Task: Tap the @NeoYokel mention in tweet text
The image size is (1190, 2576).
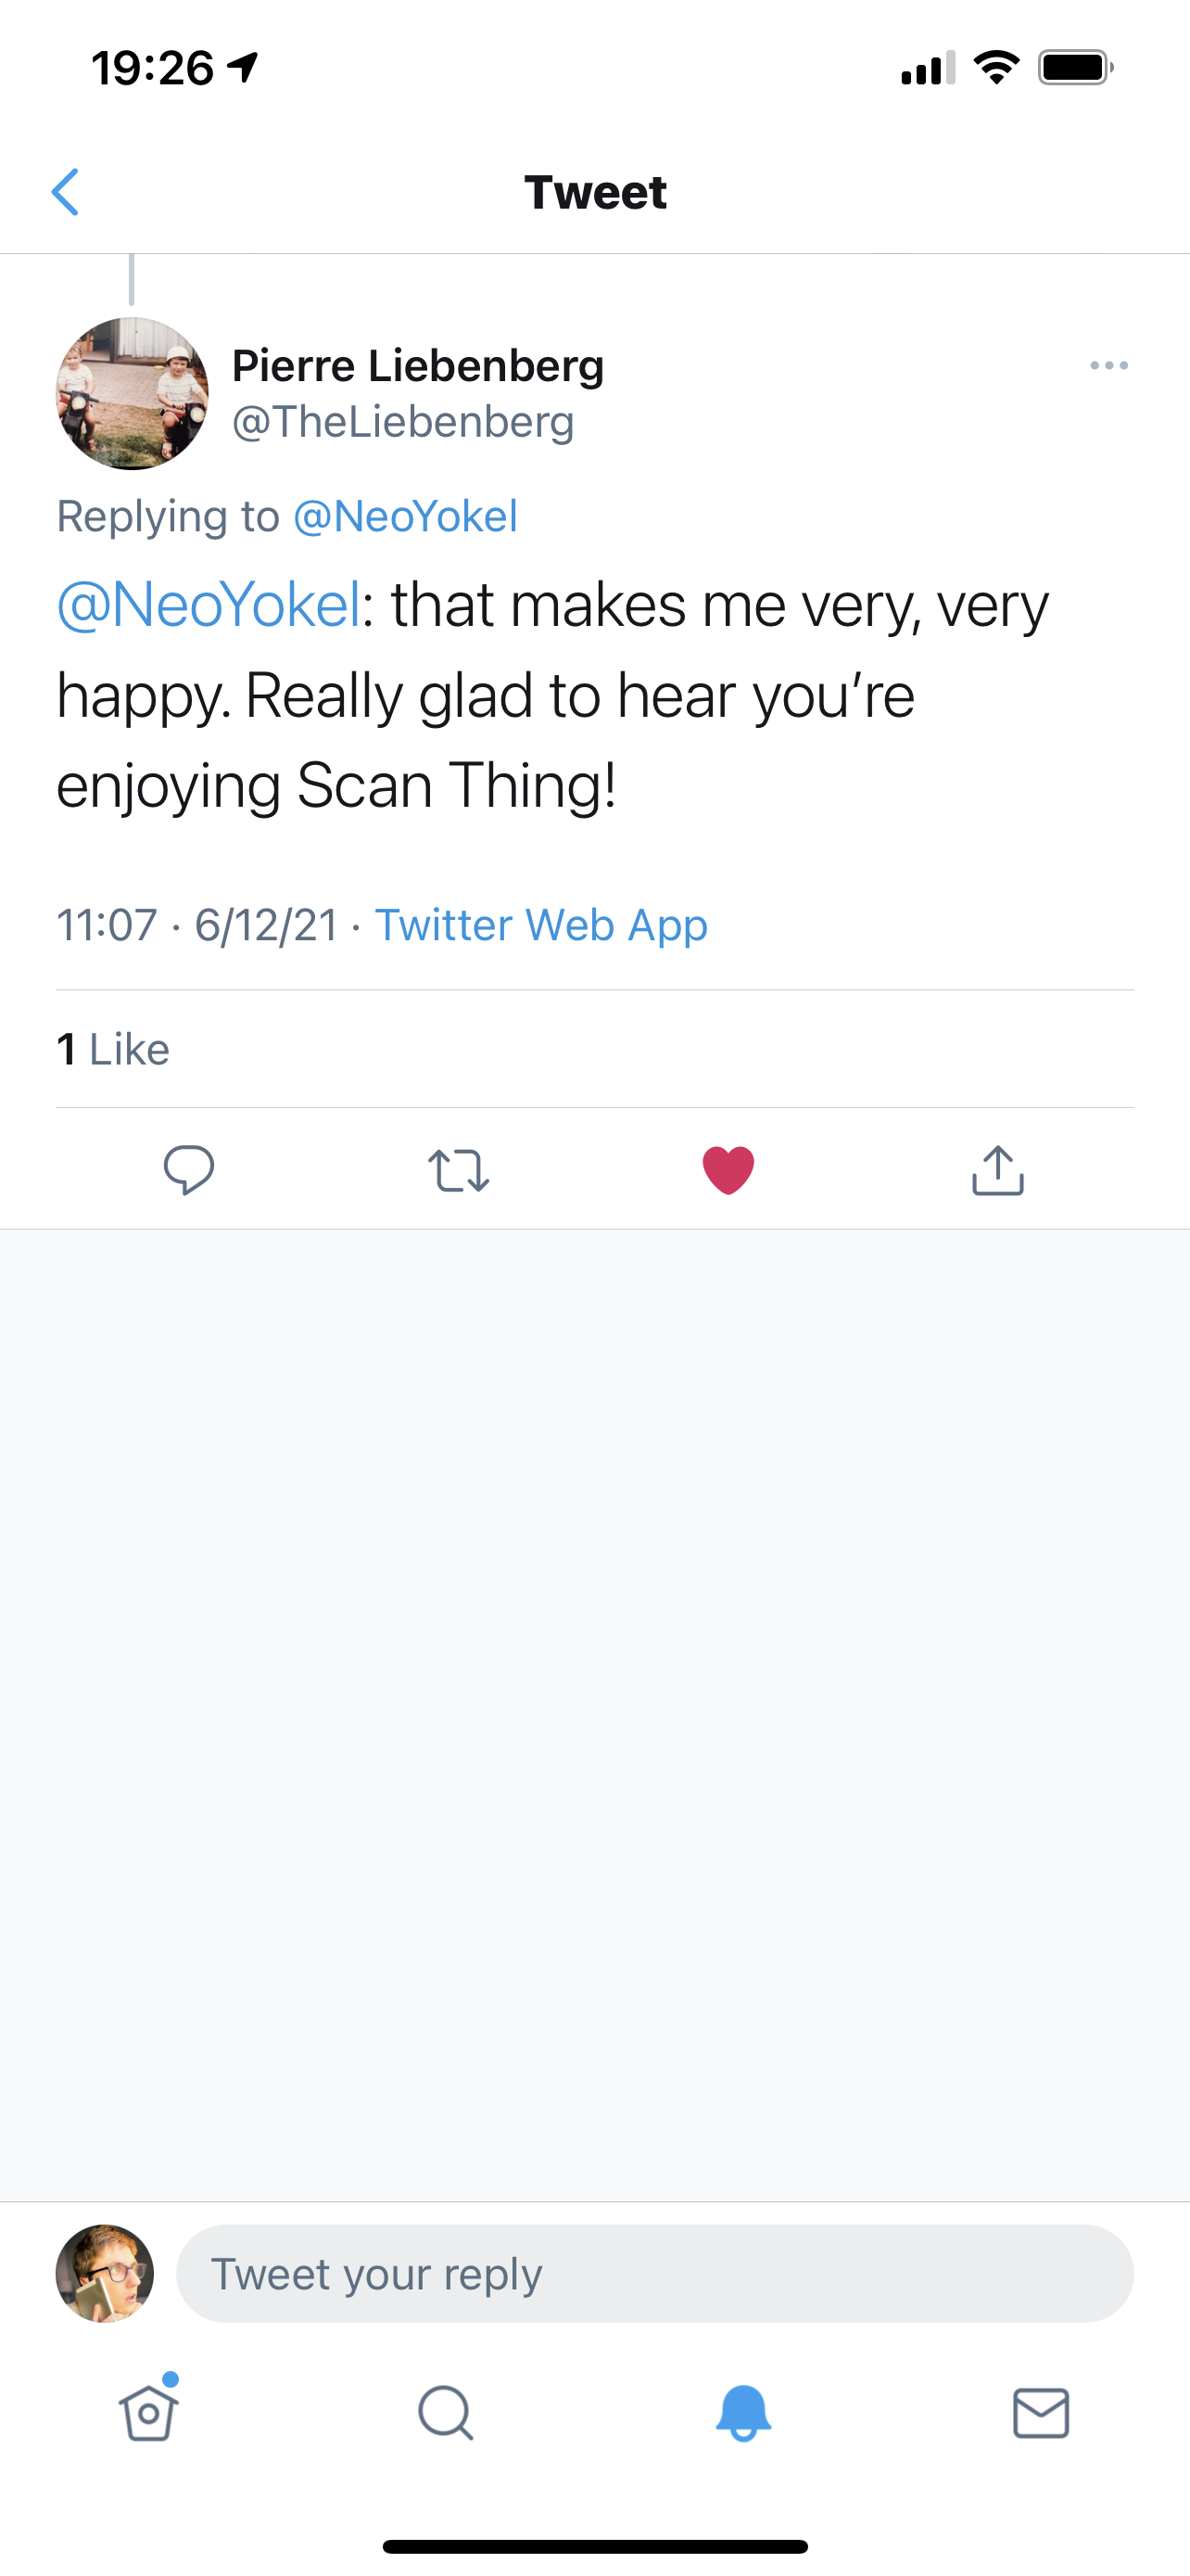Action: 208,605
